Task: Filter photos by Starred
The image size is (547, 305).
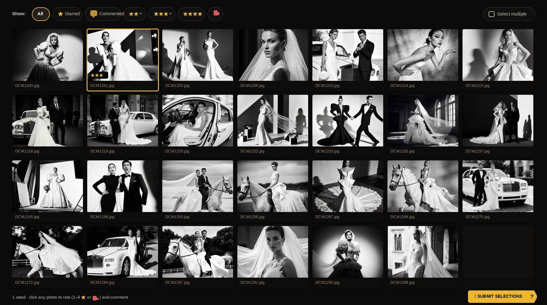Action: tap(67, 14)
